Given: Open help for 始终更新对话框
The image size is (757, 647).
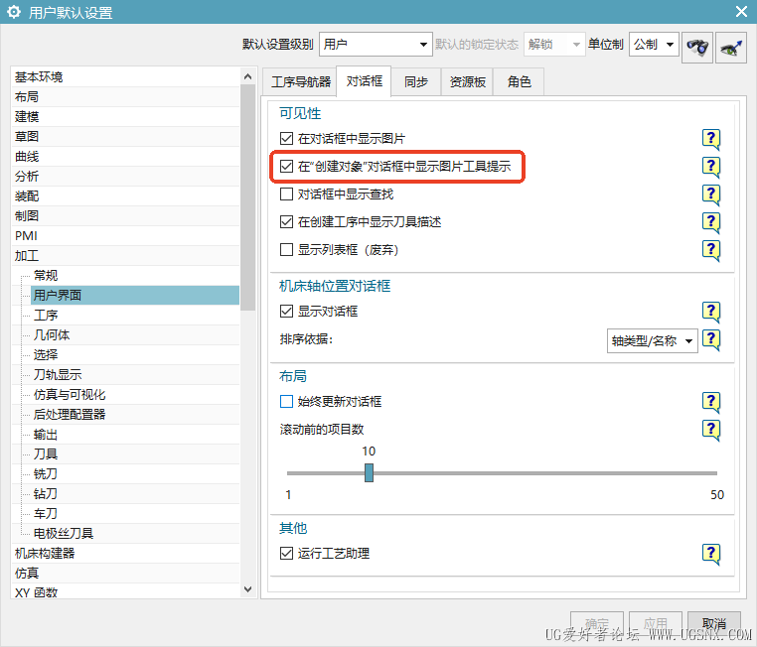Looking at the screenshot, I should (x=710, y=402).
